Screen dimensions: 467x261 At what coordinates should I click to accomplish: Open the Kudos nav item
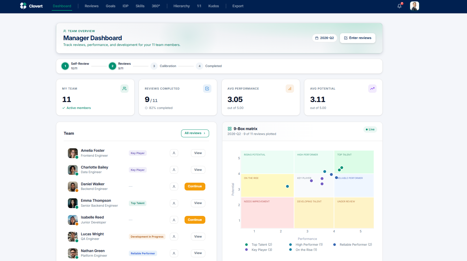tap(214, 6)
